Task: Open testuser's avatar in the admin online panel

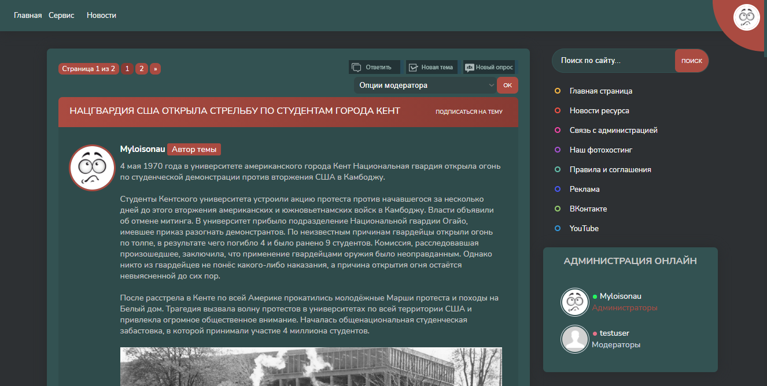Action: coord(575,339)
